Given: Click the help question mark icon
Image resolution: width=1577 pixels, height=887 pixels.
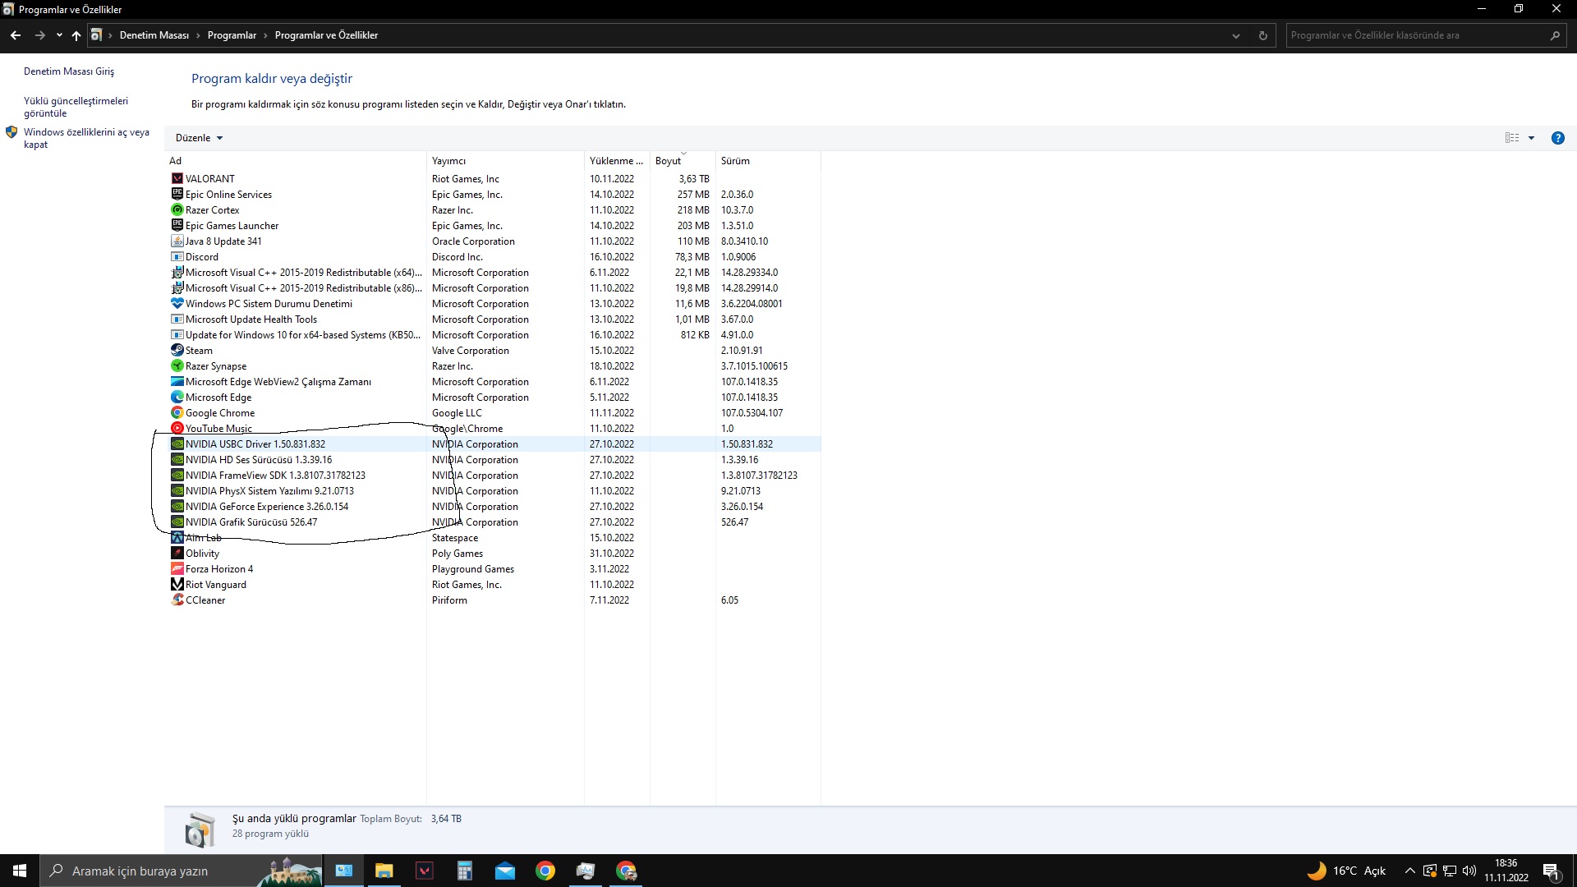Looking at the screenshot, I should (x=1557, y=138).
